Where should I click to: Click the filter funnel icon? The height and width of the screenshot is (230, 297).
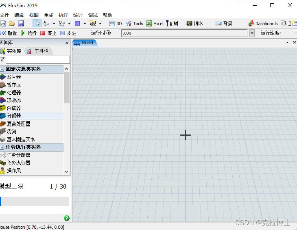(2, 60)
